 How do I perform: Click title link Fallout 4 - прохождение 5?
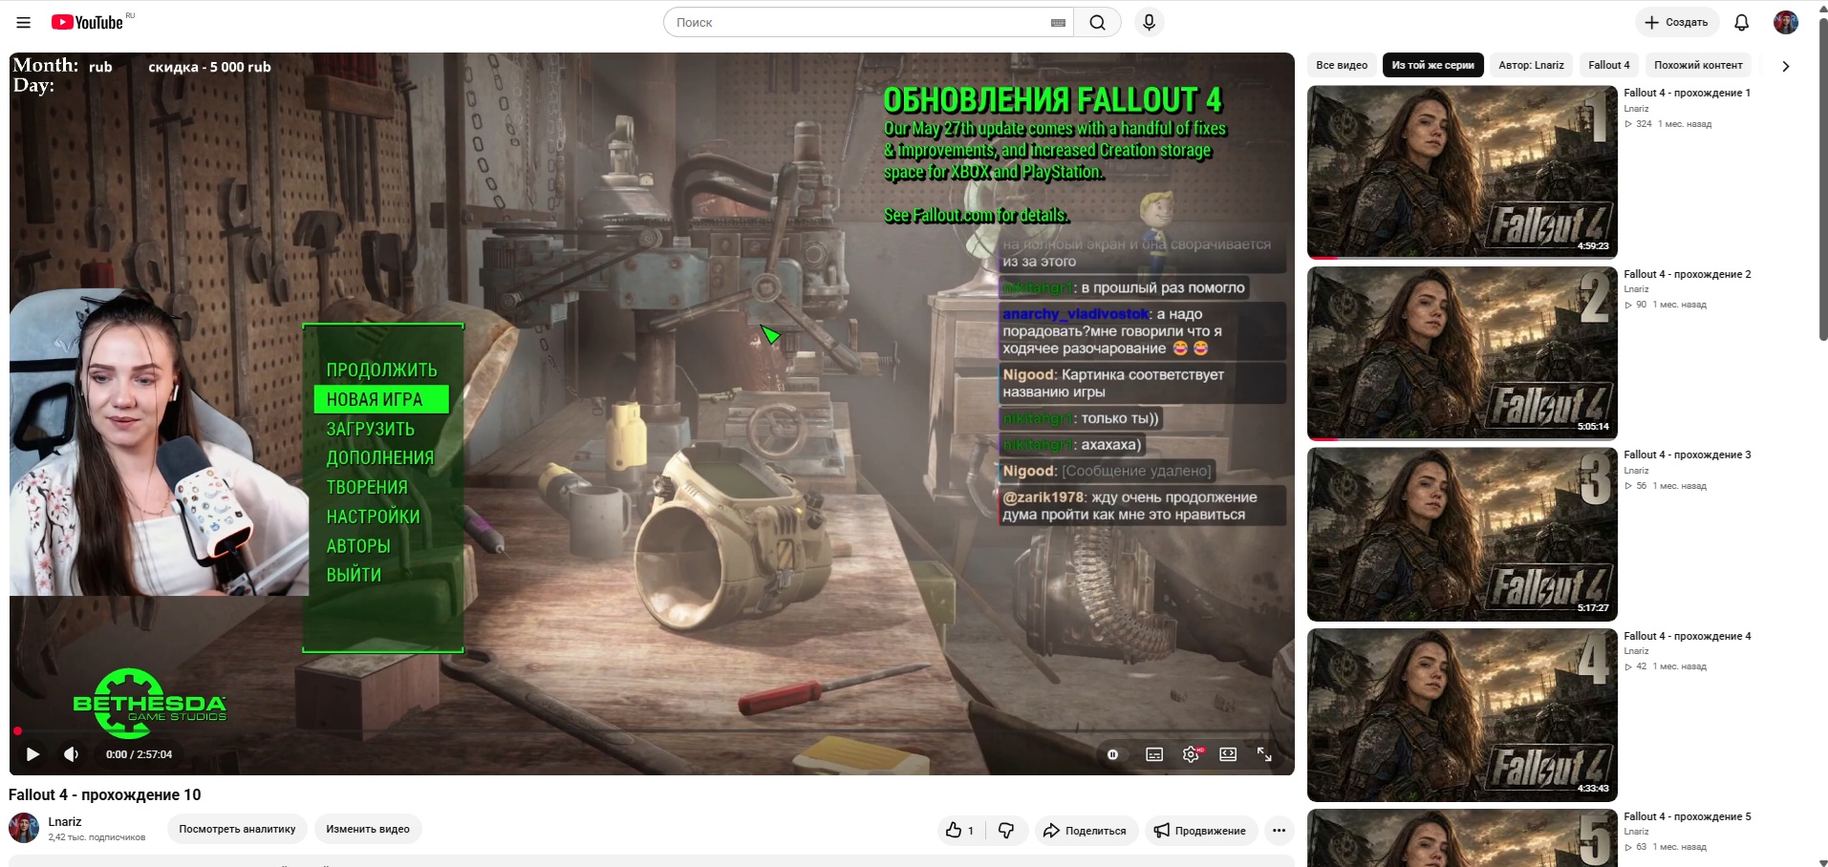1688,816
